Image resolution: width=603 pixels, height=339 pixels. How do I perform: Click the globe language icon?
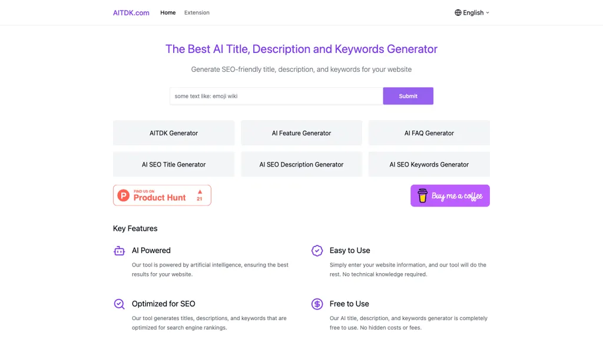click(458, 12)
